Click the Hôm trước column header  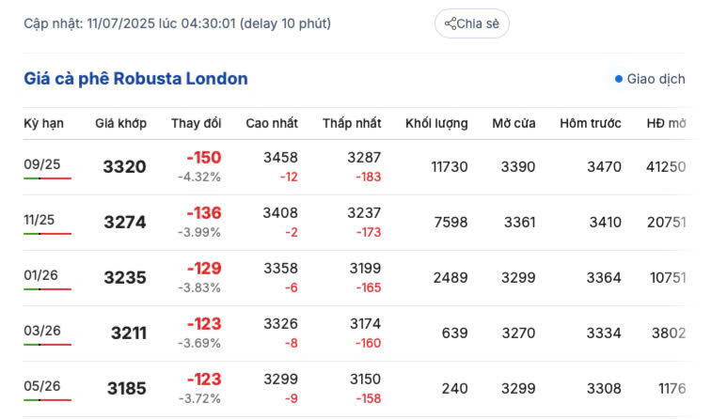coord(591,123)
